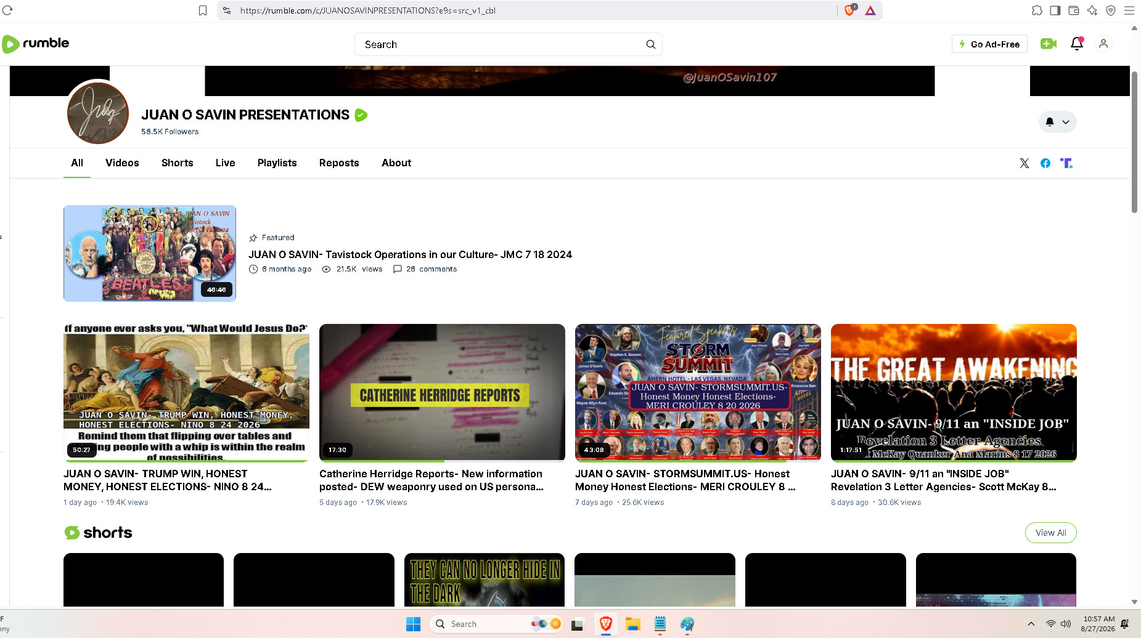Open the notifications bell in header

1077,44
